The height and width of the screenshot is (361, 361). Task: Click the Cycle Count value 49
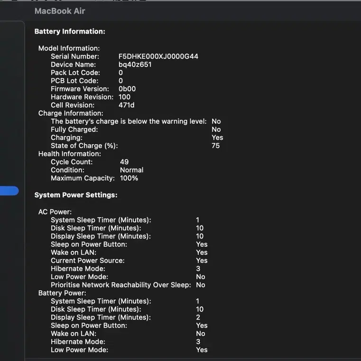point(124,162)
